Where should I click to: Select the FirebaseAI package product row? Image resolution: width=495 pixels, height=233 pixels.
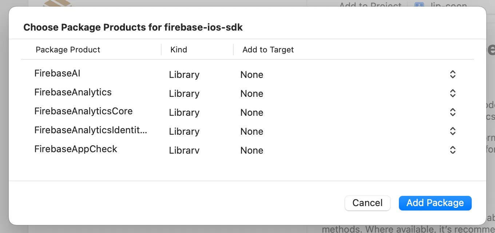pyautogui.click(x=57, y=74)
